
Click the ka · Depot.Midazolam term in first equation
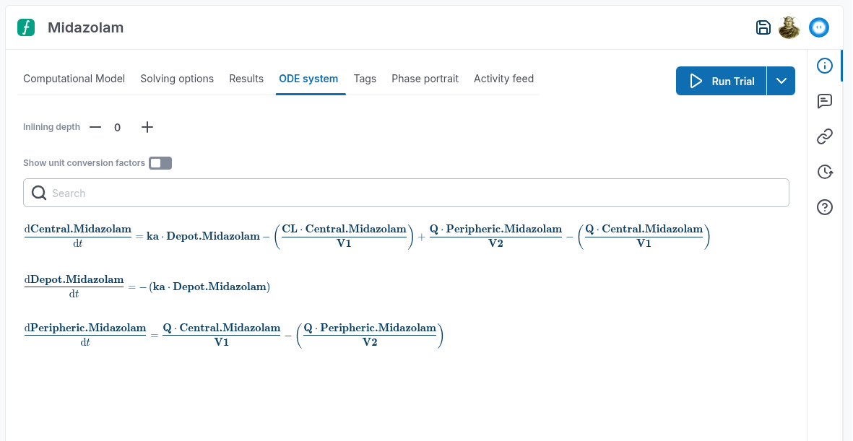(x=203, y=236)
